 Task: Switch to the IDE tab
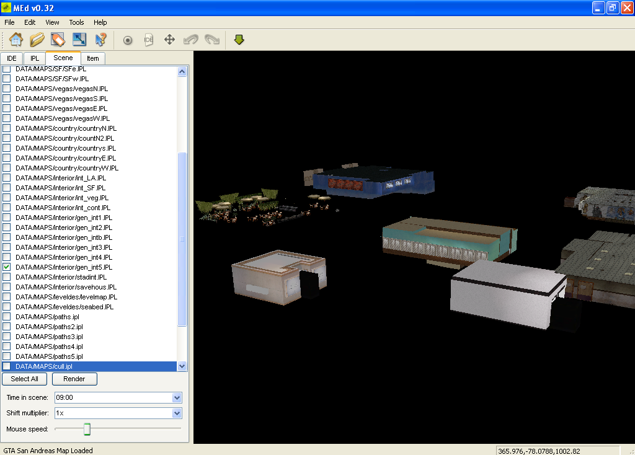tap(11, 58)
